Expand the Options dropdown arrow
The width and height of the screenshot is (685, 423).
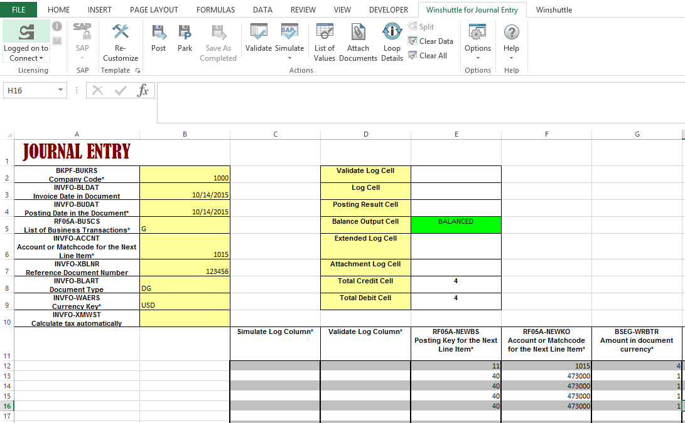477,58
